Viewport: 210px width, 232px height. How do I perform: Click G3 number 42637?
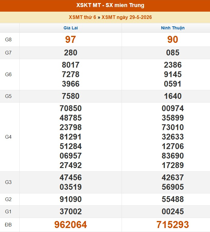coord(173,178)
